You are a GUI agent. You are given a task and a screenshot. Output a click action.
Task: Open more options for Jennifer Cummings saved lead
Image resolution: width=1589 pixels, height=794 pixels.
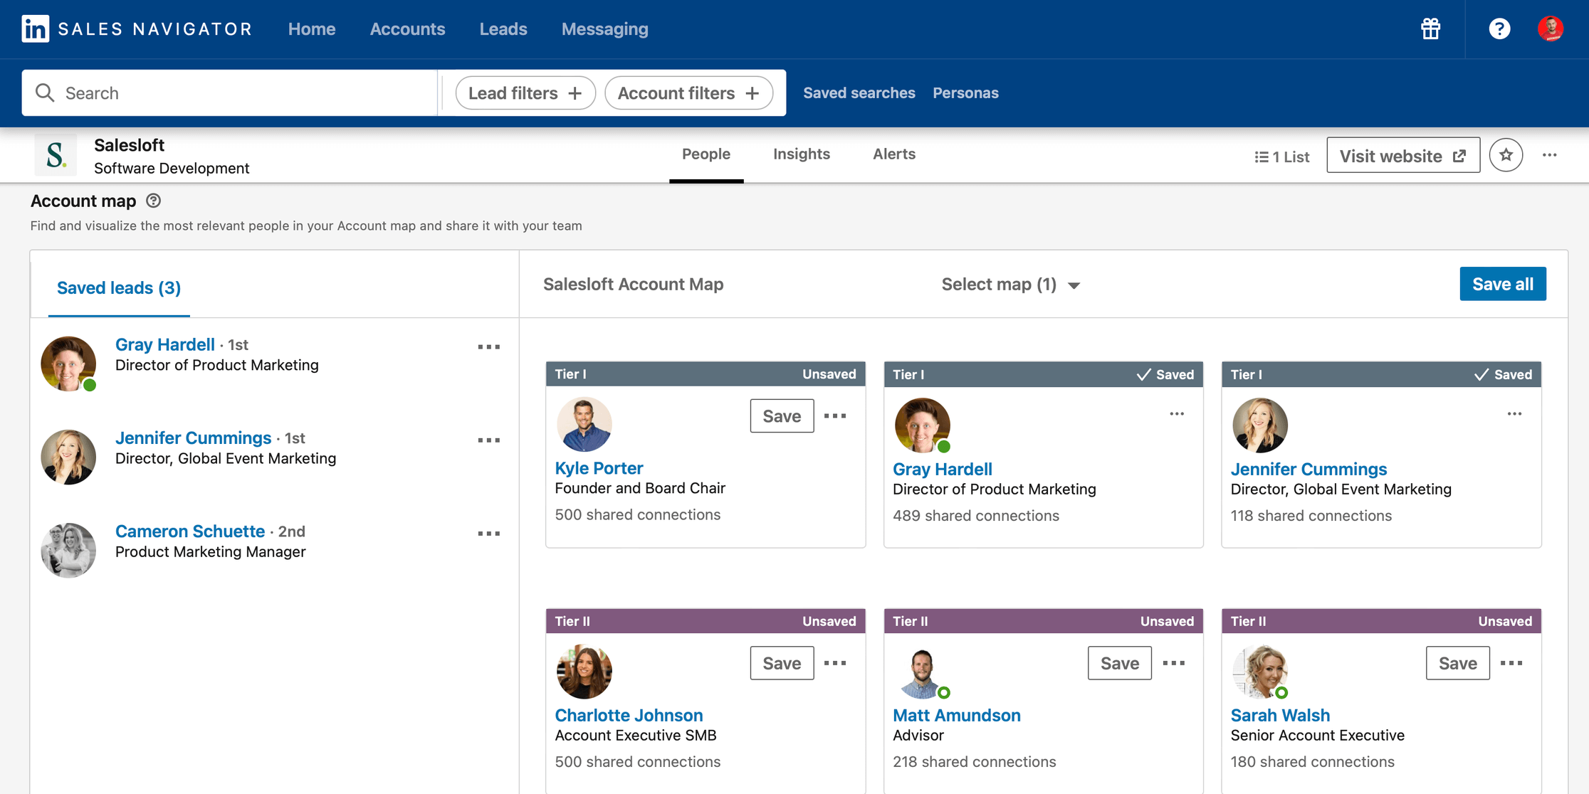pyautogui.click(x=488, y=440)
